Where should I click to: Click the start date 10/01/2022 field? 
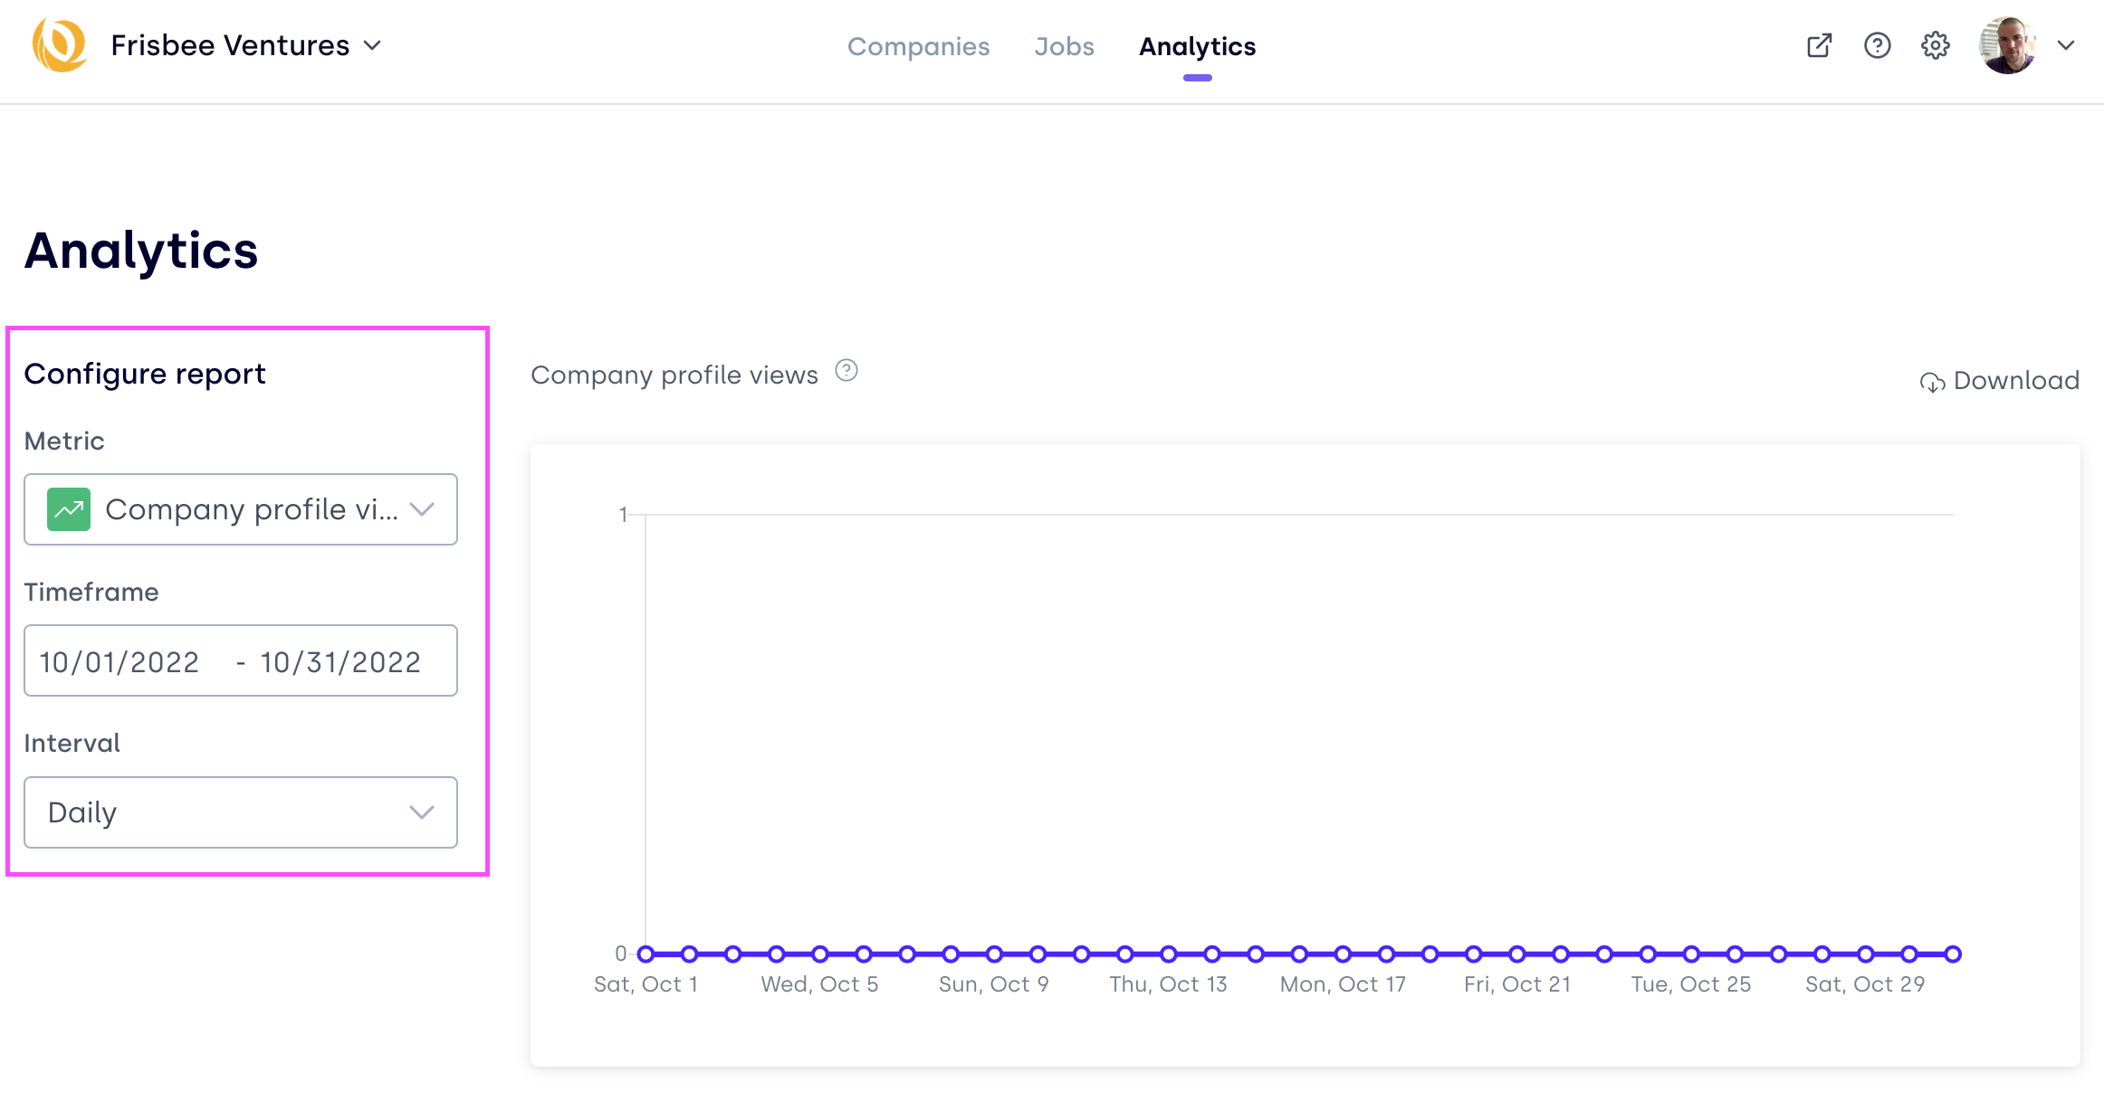pyautogui.click(x=120, y=662)
